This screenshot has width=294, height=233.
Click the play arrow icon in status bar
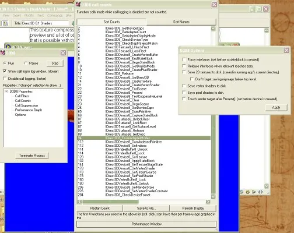point(254,192)
